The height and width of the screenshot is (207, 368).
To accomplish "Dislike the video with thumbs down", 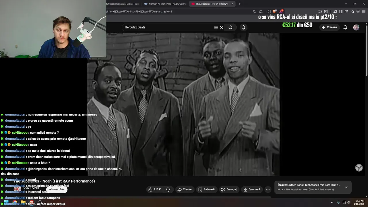I will (168, 189).
